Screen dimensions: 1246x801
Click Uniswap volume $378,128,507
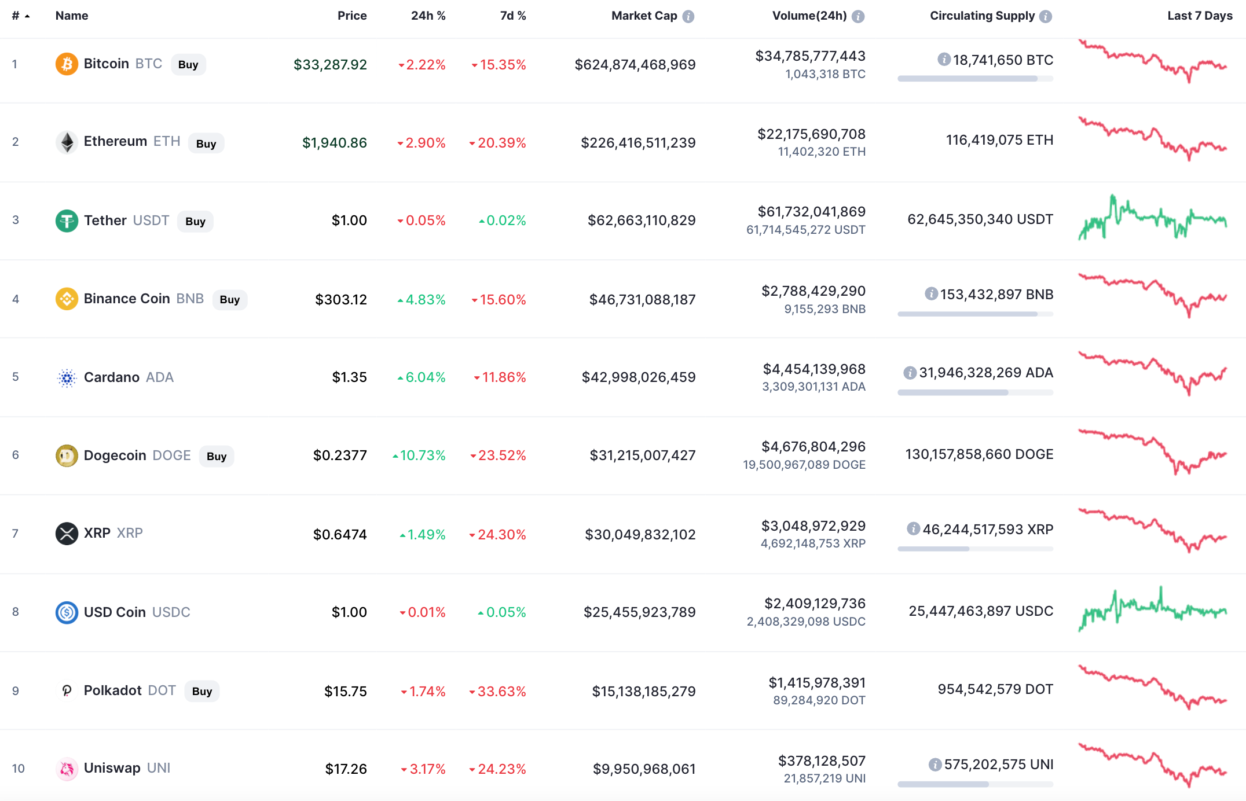tap(822, 760)
